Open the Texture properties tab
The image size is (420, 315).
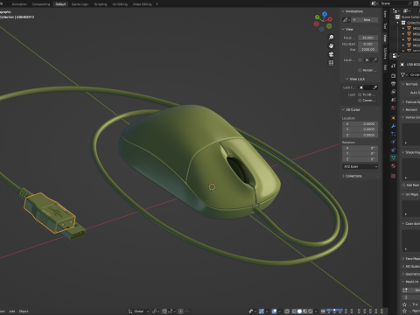click(x=394, y=176)
